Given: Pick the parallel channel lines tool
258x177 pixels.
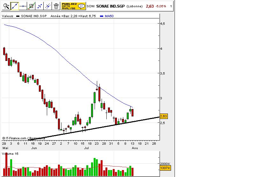Looking at the screenshot, I should 48,6.
